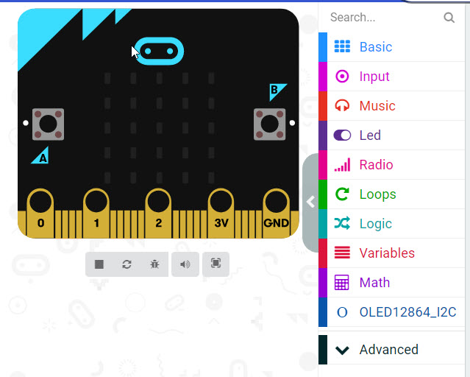The height and width of the screenshot is (377, 470).
Task: Collapse the simulator with the left arrow
Action: 311,202
